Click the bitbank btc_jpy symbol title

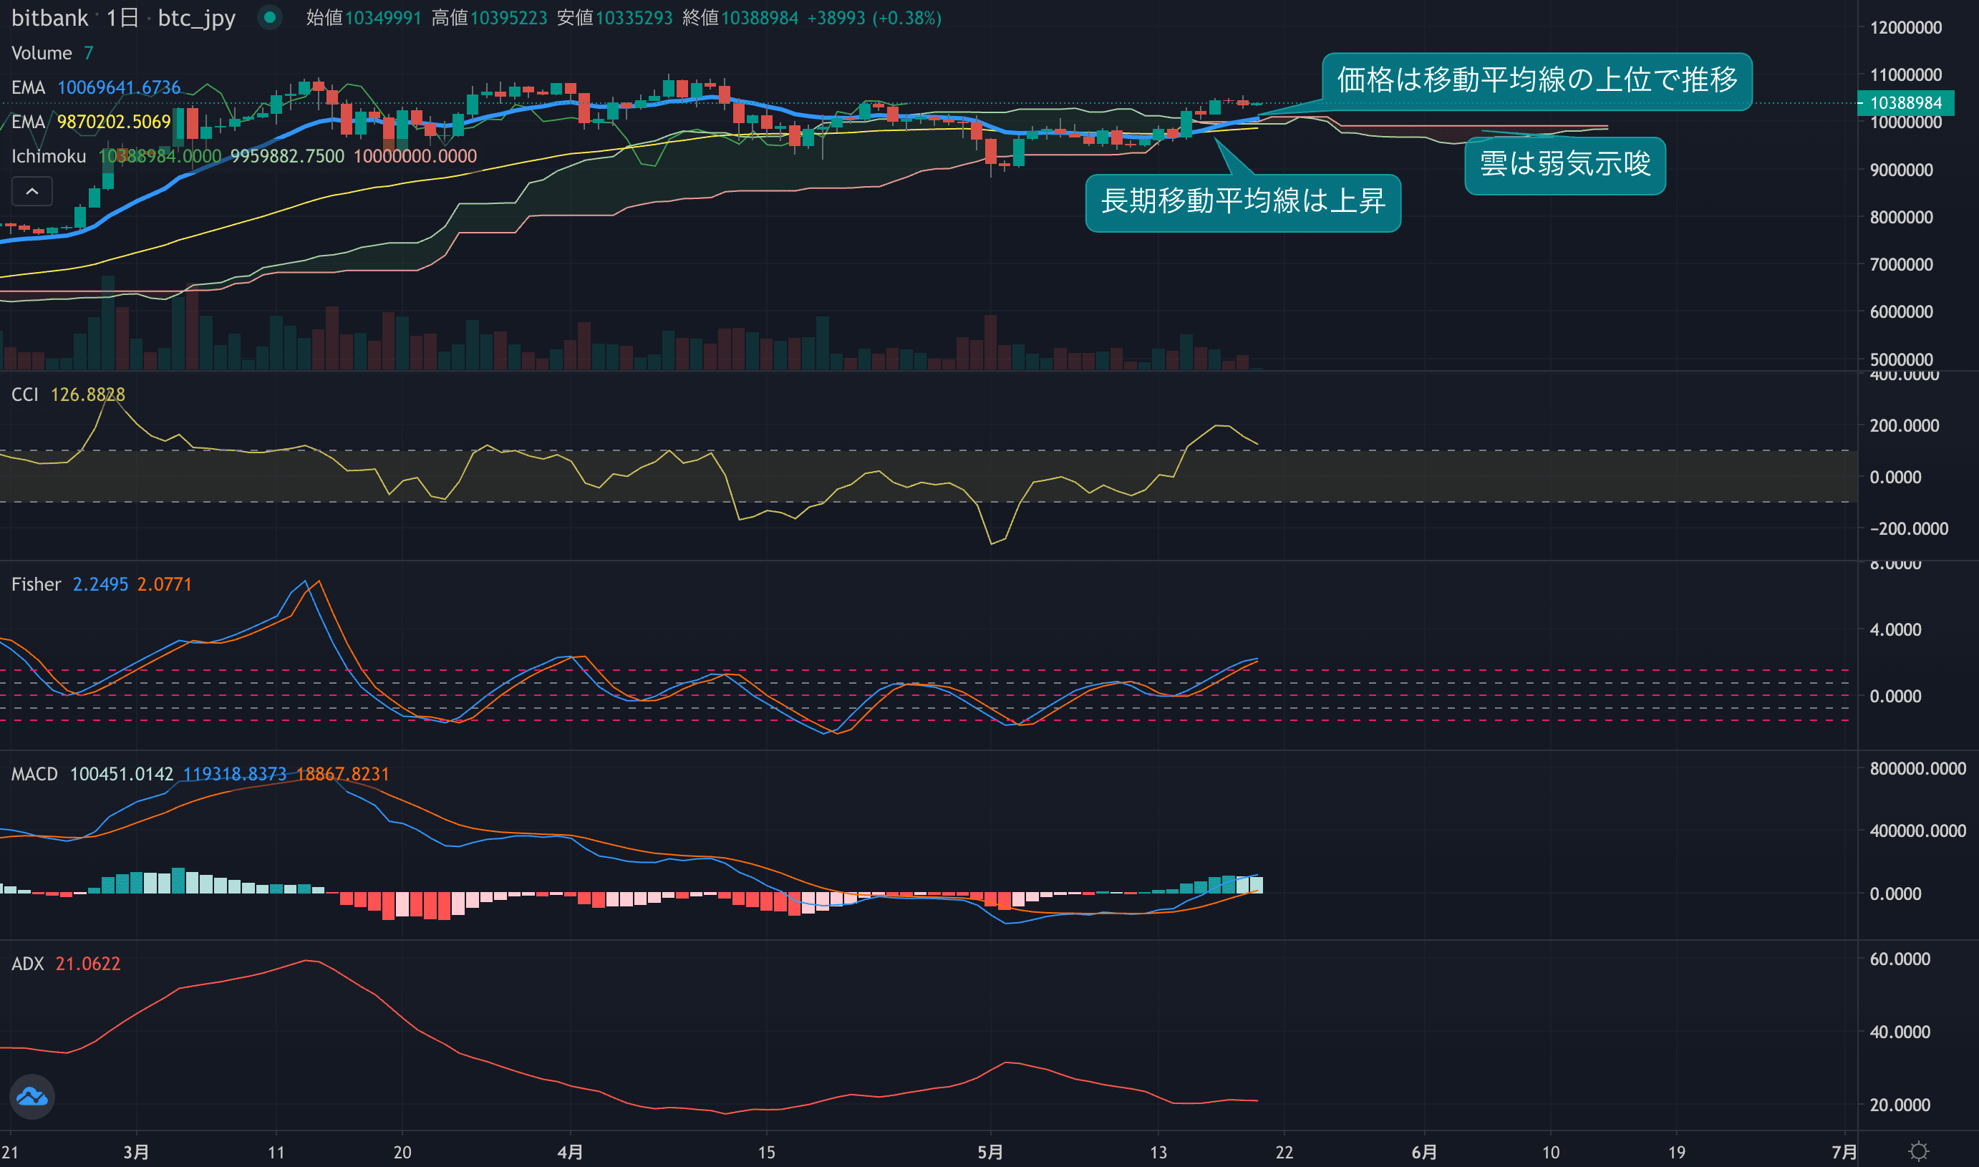click(122, 17)
